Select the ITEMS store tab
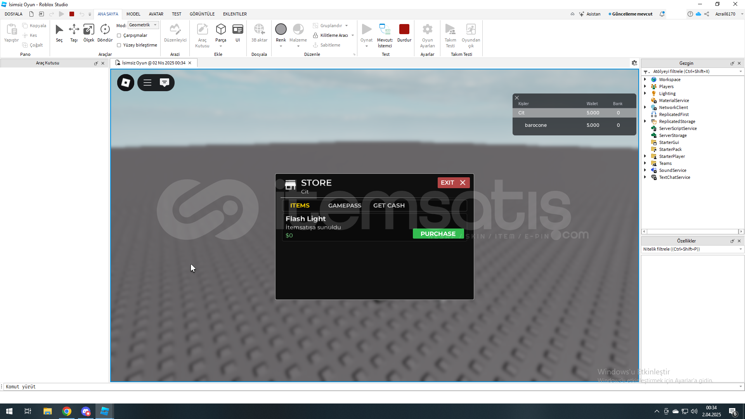The width and height of the screenshot is (745, 419). click(x=300, y=206)
